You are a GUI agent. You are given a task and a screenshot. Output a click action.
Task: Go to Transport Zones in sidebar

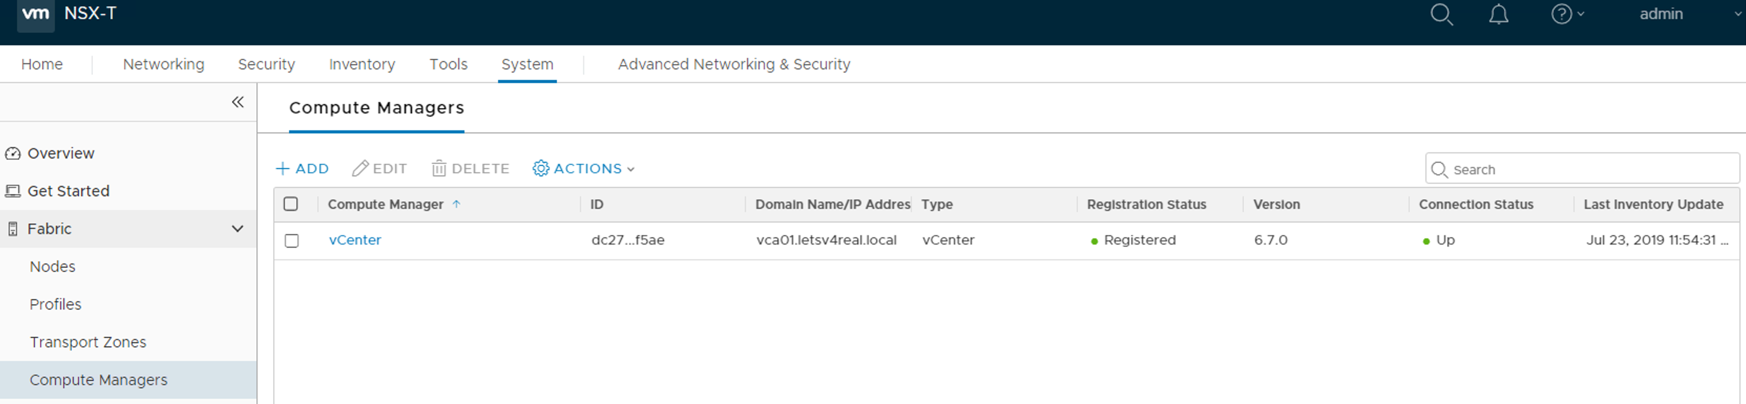pos(88,343)
